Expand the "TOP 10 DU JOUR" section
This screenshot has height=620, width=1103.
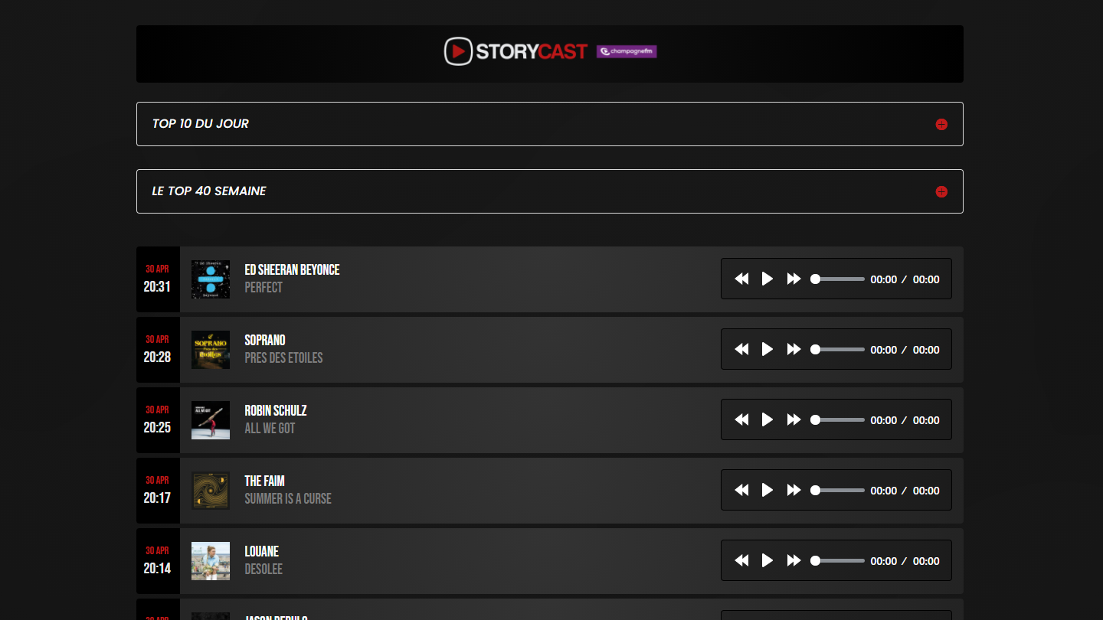click(x=941, y=124)
